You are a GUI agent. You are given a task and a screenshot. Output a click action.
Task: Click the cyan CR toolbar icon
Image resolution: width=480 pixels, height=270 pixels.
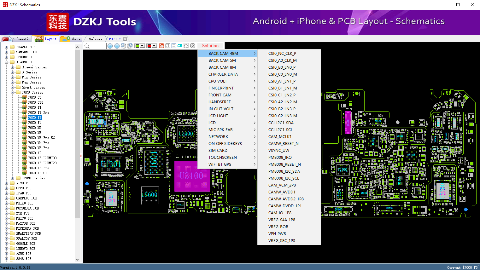(x=180, y=46)
